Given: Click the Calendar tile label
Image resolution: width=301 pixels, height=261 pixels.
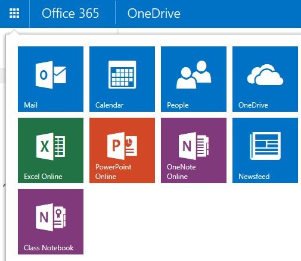Looking at the screenshot, I should click(x=109, y=105).
